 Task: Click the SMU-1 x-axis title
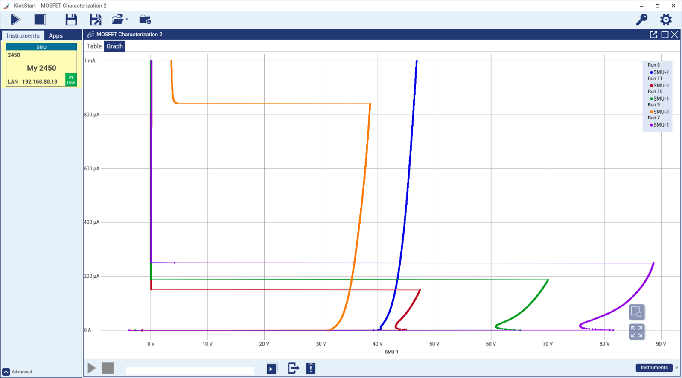pos(391,352)
